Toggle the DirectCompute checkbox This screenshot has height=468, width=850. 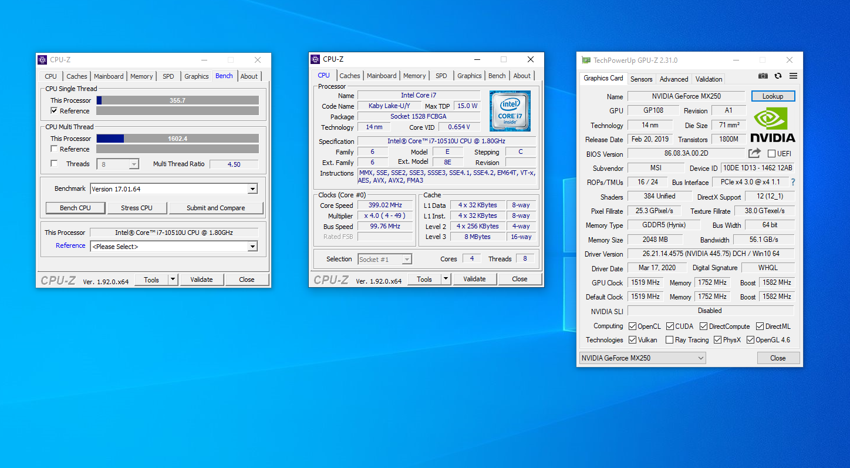(x=703, y=326)
